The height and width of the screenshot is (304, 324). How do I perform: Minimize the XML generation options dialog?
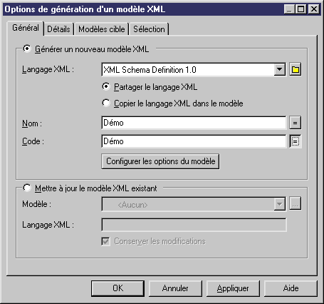click(x=289, y=9)
